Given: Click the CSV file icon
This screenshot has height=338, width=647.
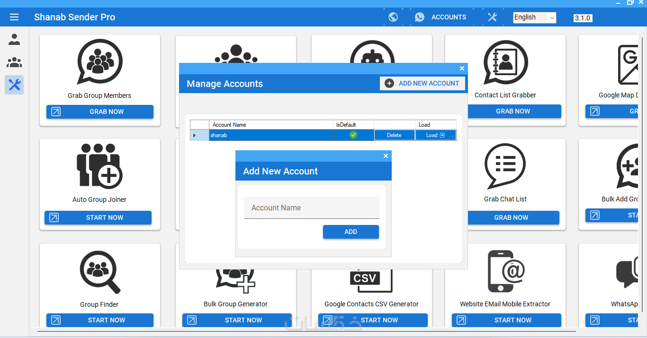Looking at the screenshot, I should pos(371,280).
